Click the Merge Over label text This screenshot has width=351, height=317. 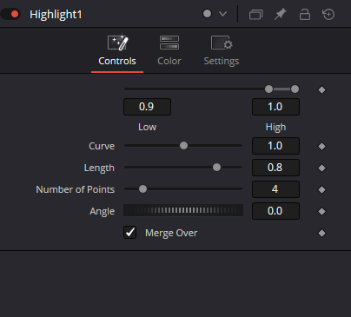171,233
